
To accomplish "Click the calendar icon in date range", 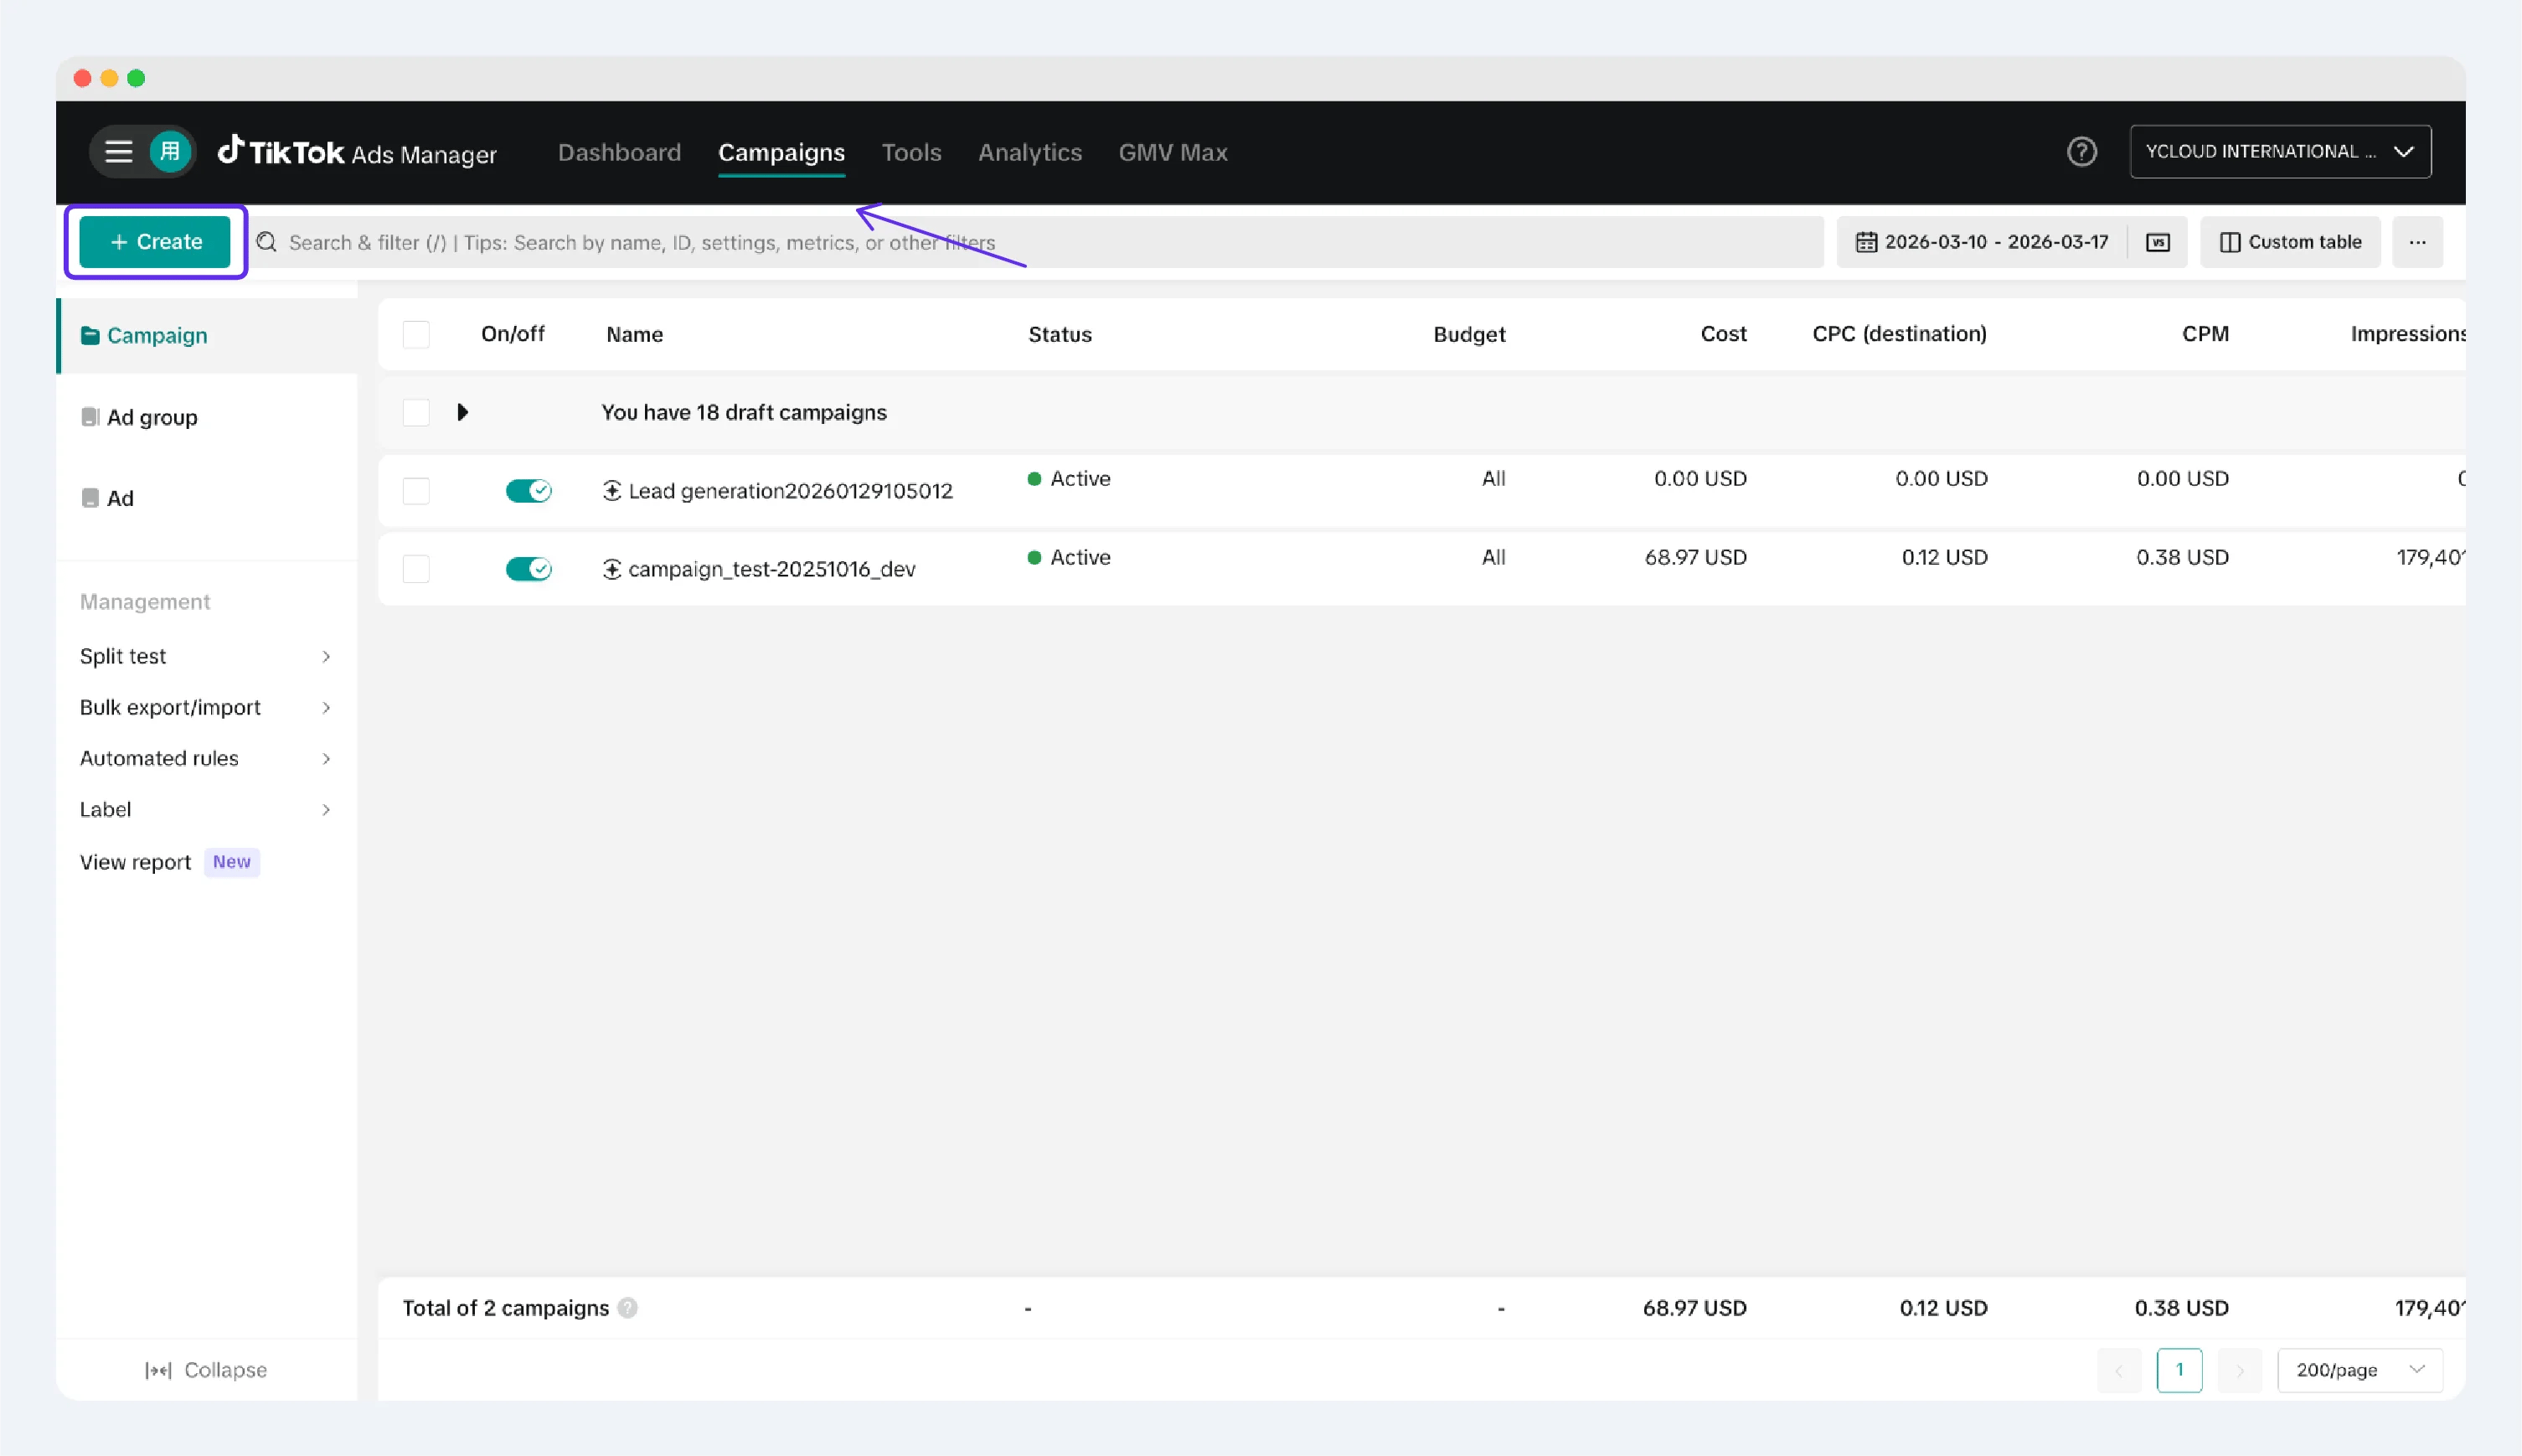I will point(1865,242).
